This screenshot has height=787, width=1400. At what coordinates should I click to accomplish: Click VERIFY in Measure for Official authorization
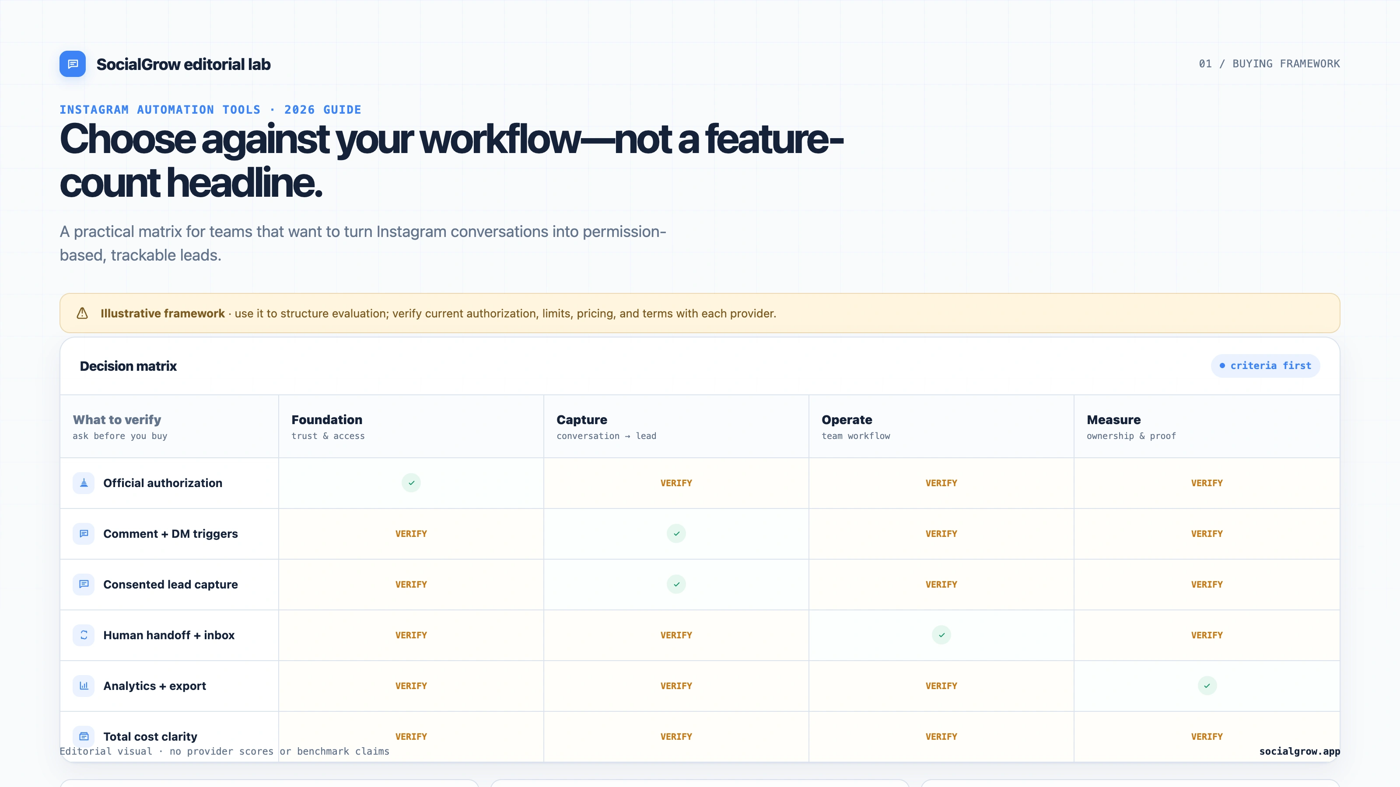(1207, 483)
